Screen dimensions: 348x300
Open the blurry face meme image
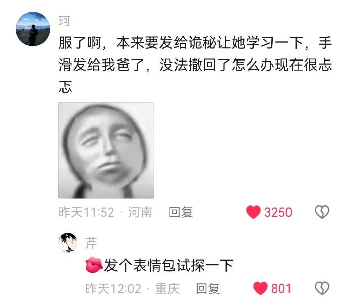(x=106, y=150)
